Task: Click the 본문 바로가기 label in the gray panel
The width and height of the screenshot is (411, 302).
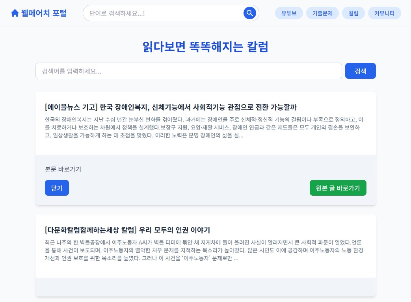Action: pyautogui.click(x=63, y=169)
